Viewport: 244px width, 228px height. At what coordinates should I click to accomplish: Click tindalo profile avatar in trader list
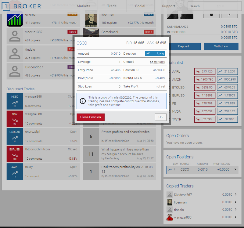click(15, 54)
